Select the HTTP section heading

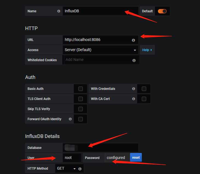[x=31, y=28]
